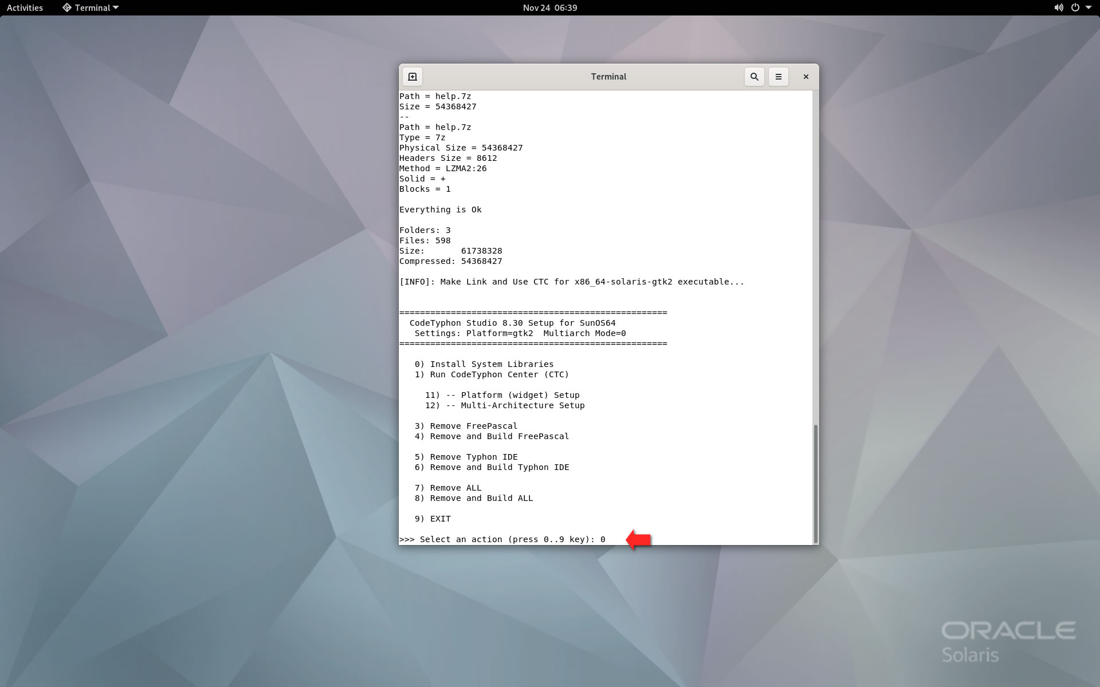Click '11) -- Platform (widget) Setup' line
This screenshot has width=1100, height=687.
pyautogui.click(x=502, y=395)
